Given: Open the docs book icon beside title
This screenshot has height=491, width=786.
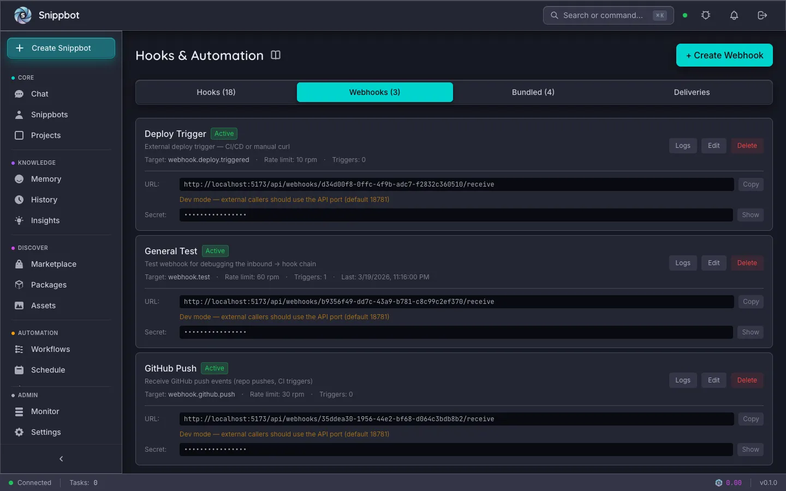Looking at the screenshot, I should point(276,55).
